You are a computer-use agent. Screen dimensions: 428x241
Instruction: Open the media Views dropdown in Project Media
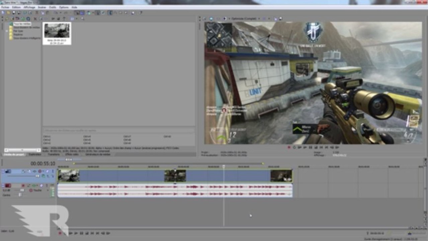(77, 18)
